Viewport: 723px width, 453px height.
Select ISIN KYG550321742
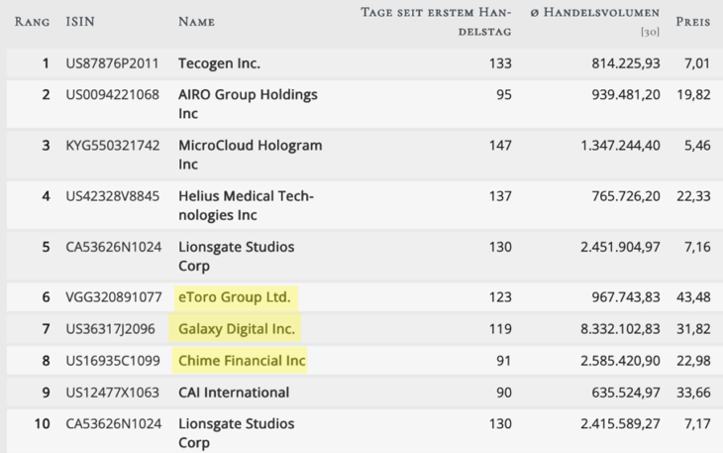coord(112,146)
